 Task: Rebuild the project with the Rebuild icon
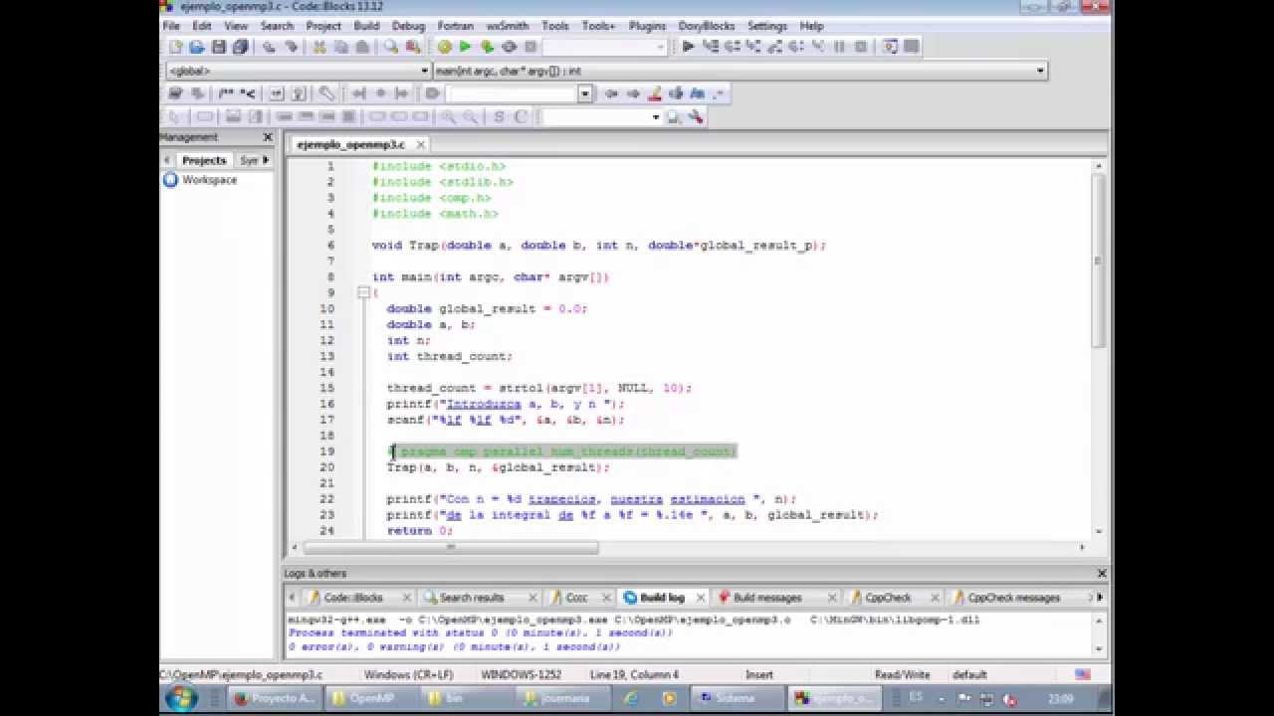pyautogui.click(x=509, y=47)
